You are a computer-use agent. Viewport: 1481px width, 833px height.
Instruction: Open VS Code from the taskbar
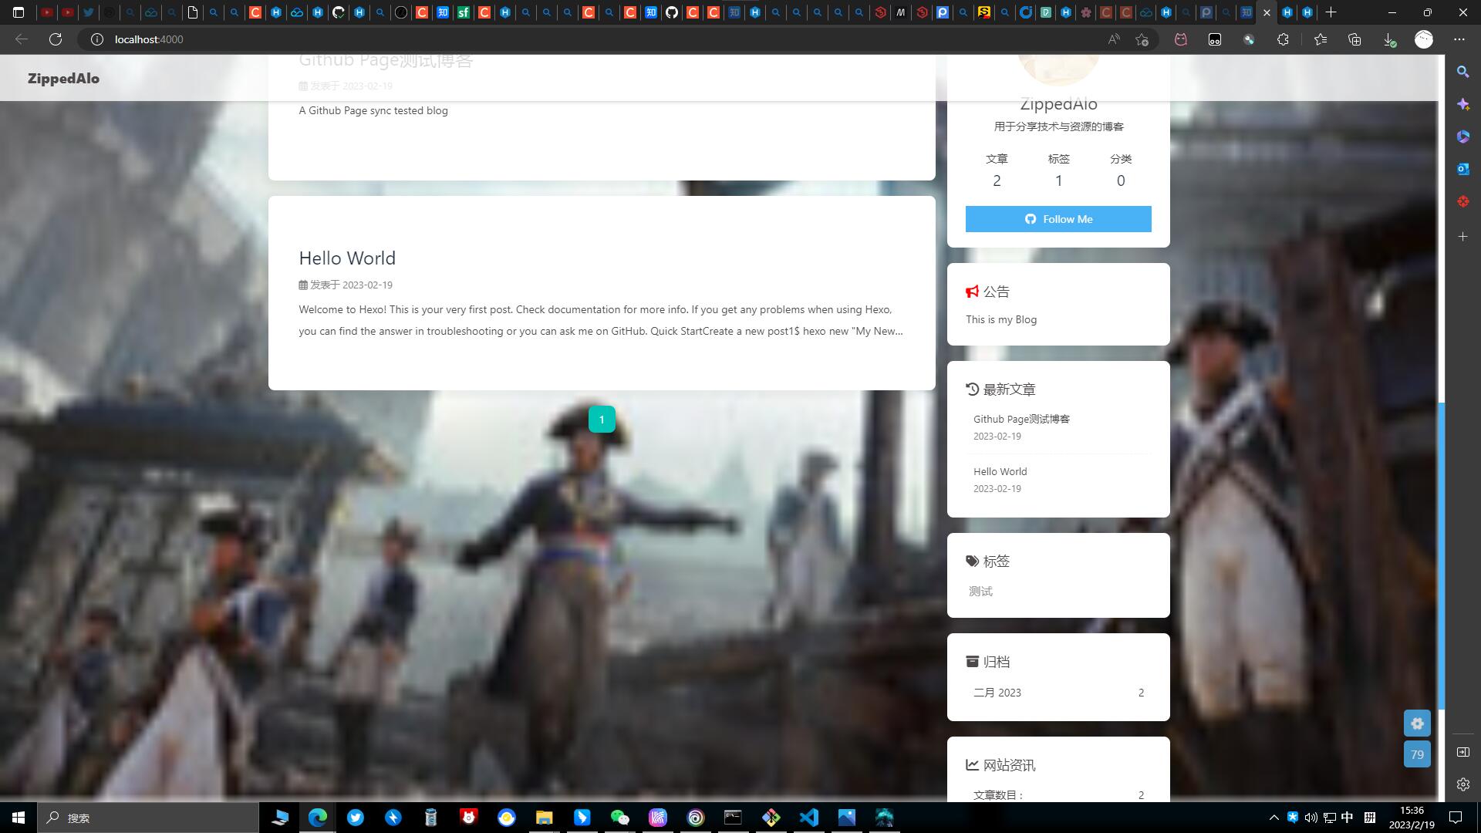[x=808, y=818]
